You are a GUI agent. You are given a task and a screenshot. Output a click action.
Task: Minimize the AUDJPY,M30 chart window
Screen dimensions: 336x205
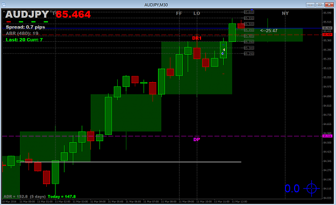[310, 5]
